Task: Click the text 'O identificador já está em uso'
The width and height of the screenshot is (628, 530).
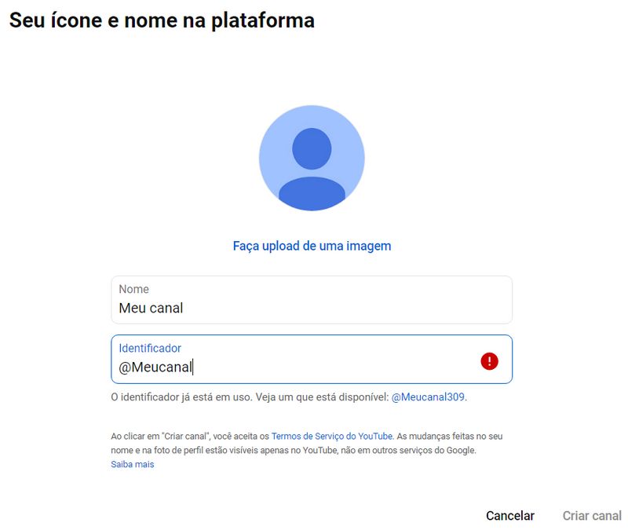Action: [x=181, y=397]
